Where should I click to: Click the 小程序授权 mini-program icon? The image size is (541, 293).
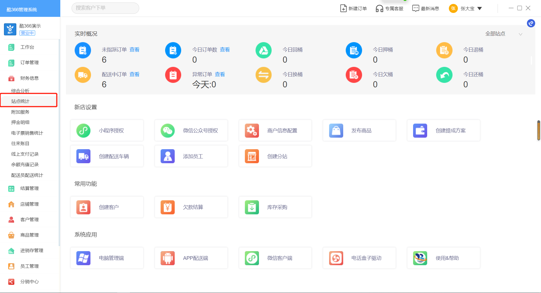(x=83, y=131)
